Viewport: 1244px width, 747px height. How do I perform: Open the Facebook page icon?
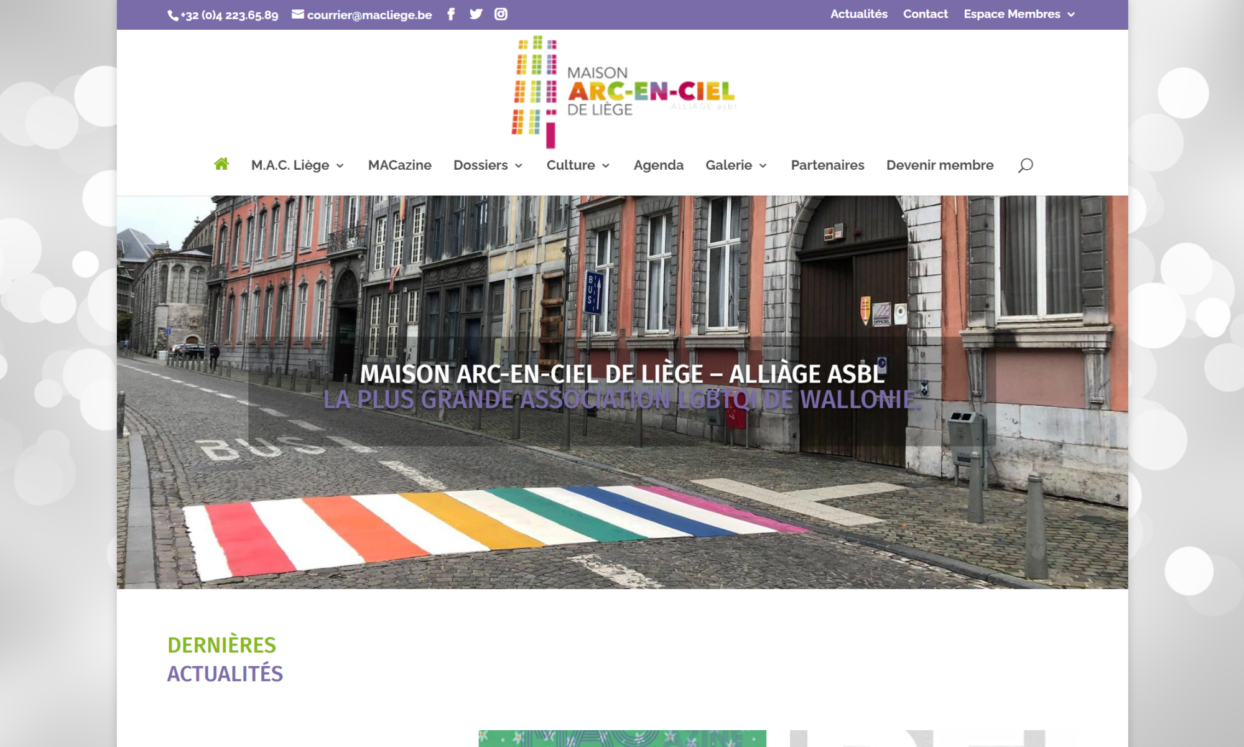click(x=451, y=14)
